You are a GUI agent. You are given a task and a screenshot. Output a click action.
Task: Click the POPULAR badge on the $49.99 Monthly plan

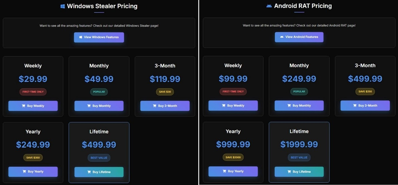[99, 92]
